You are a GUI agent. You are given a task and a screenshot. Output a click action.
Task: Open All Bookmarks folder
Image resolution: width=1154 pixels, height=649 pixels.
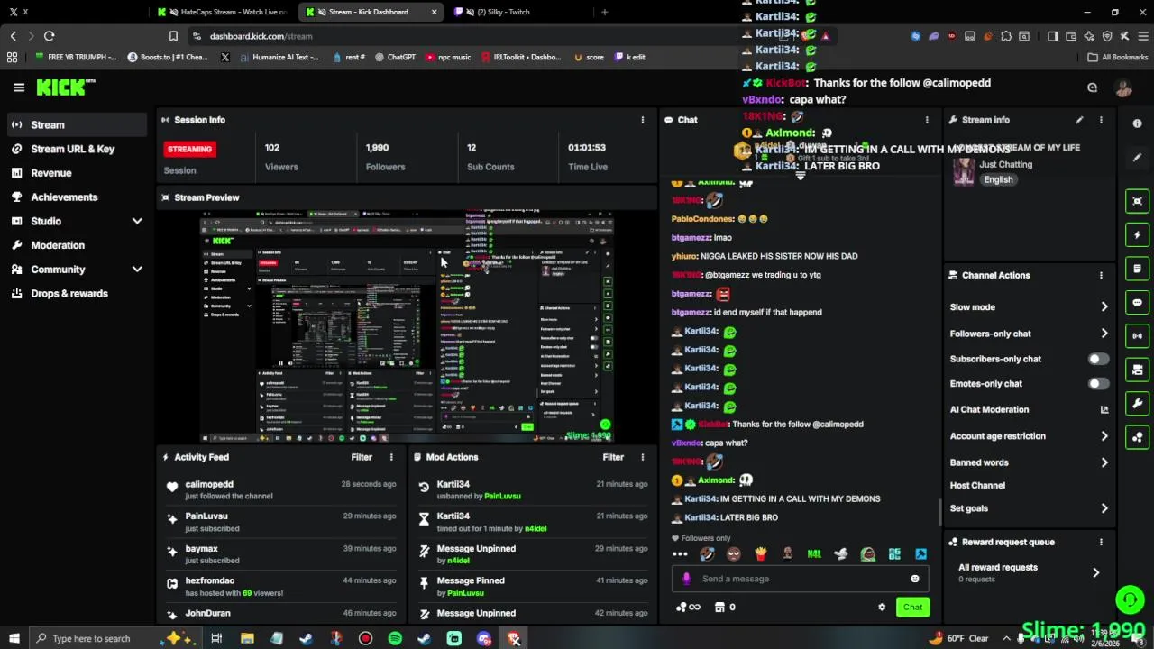click(x=1118, y=57)
